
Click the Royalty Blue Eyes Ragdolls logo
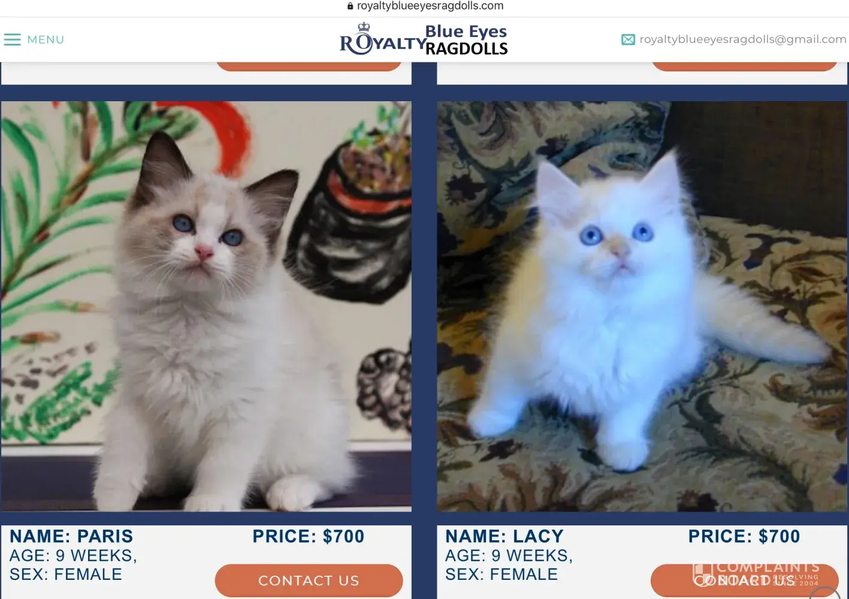tap(424, 40)
